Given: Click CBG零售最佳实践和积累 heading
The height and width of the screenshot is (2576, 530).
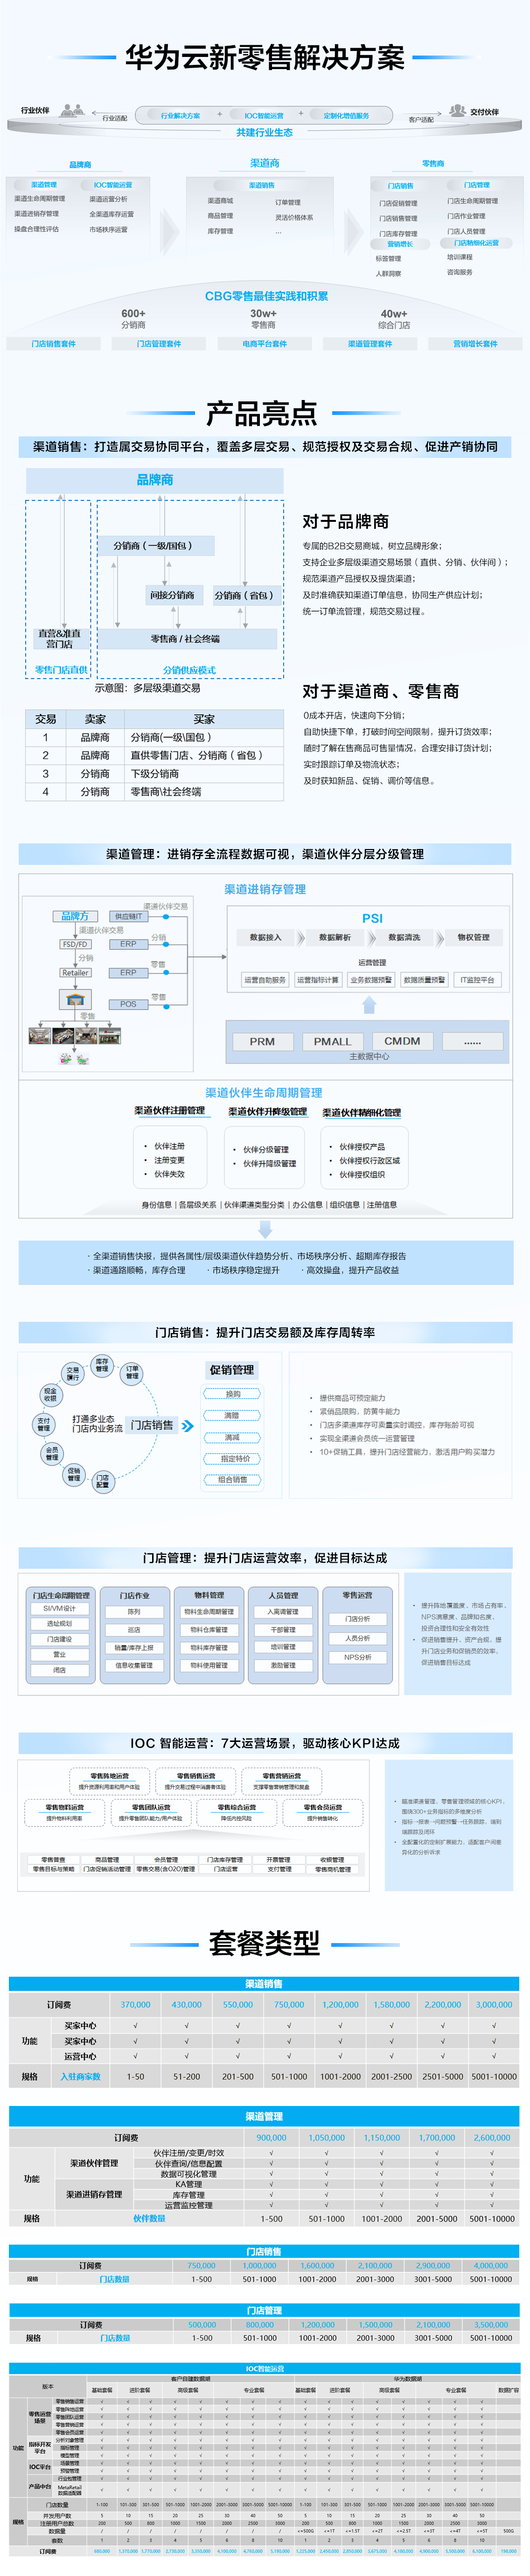Looking at the screenshot, I should click(x=266, y=296).
